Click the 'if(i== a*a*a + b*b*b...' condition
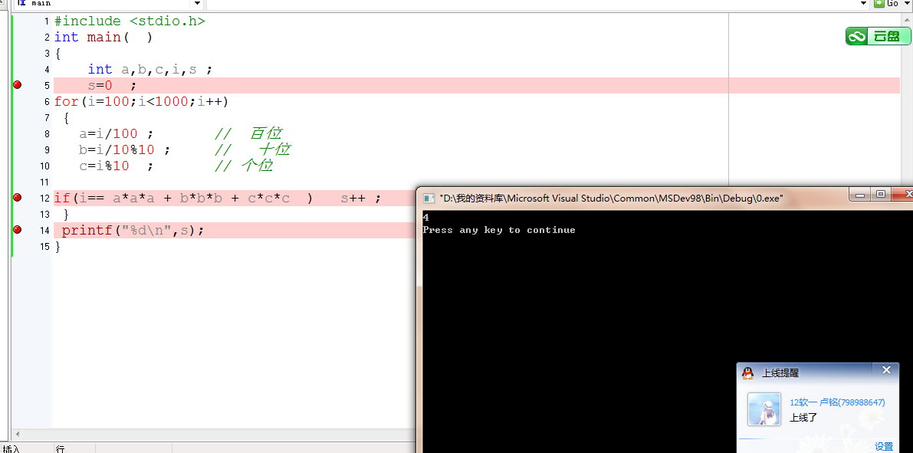 pyautogui.click(x=183, y=199)
